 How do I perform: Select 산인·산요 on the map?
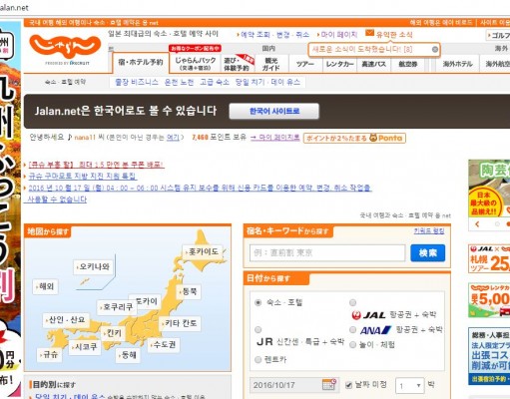pos(66,320)
